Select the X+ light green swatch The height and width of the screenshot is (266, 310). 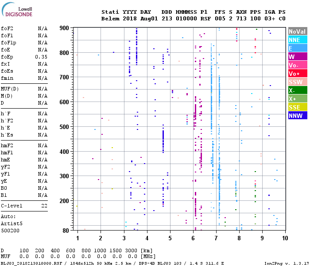coord(298,99)
